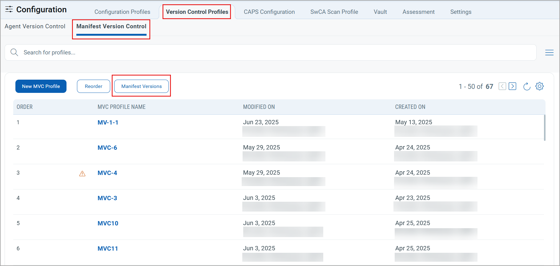Click the MODIFIED ON column header

(x=259, y=107)
